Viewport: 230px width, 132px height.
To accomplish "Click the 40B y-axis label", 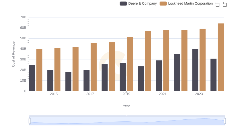I will 23,49.
